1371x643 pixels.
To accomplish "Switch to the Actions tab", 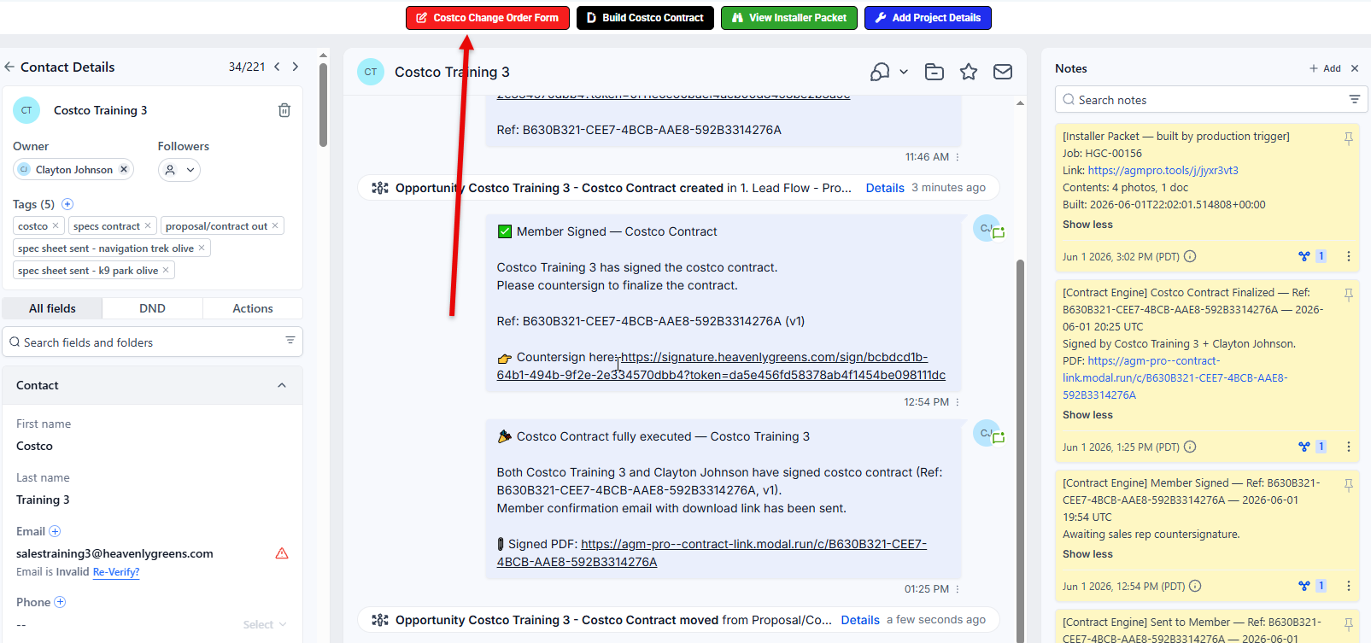I will pyautogui.click(x=253, y=308).
